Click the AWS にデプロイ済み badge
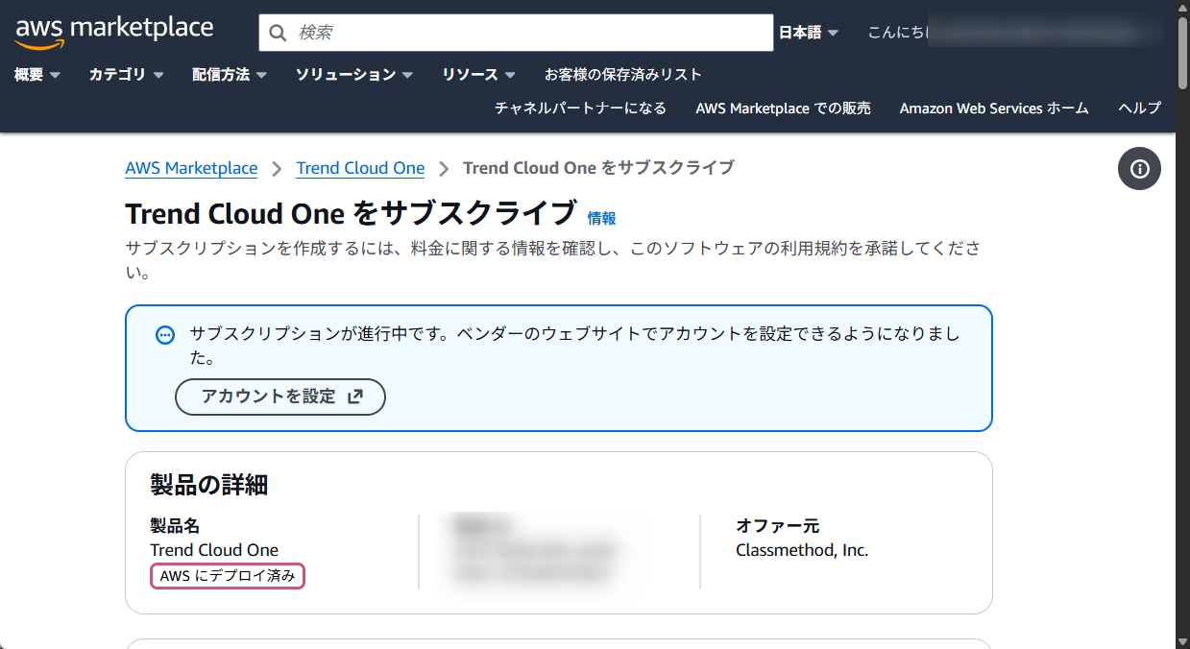Screen dimensions: 1190x649 tap(228, 576)
